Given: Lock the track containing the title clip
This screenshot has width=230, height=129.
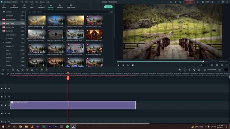Looking at the screenshot, I should tap(6, 105).
